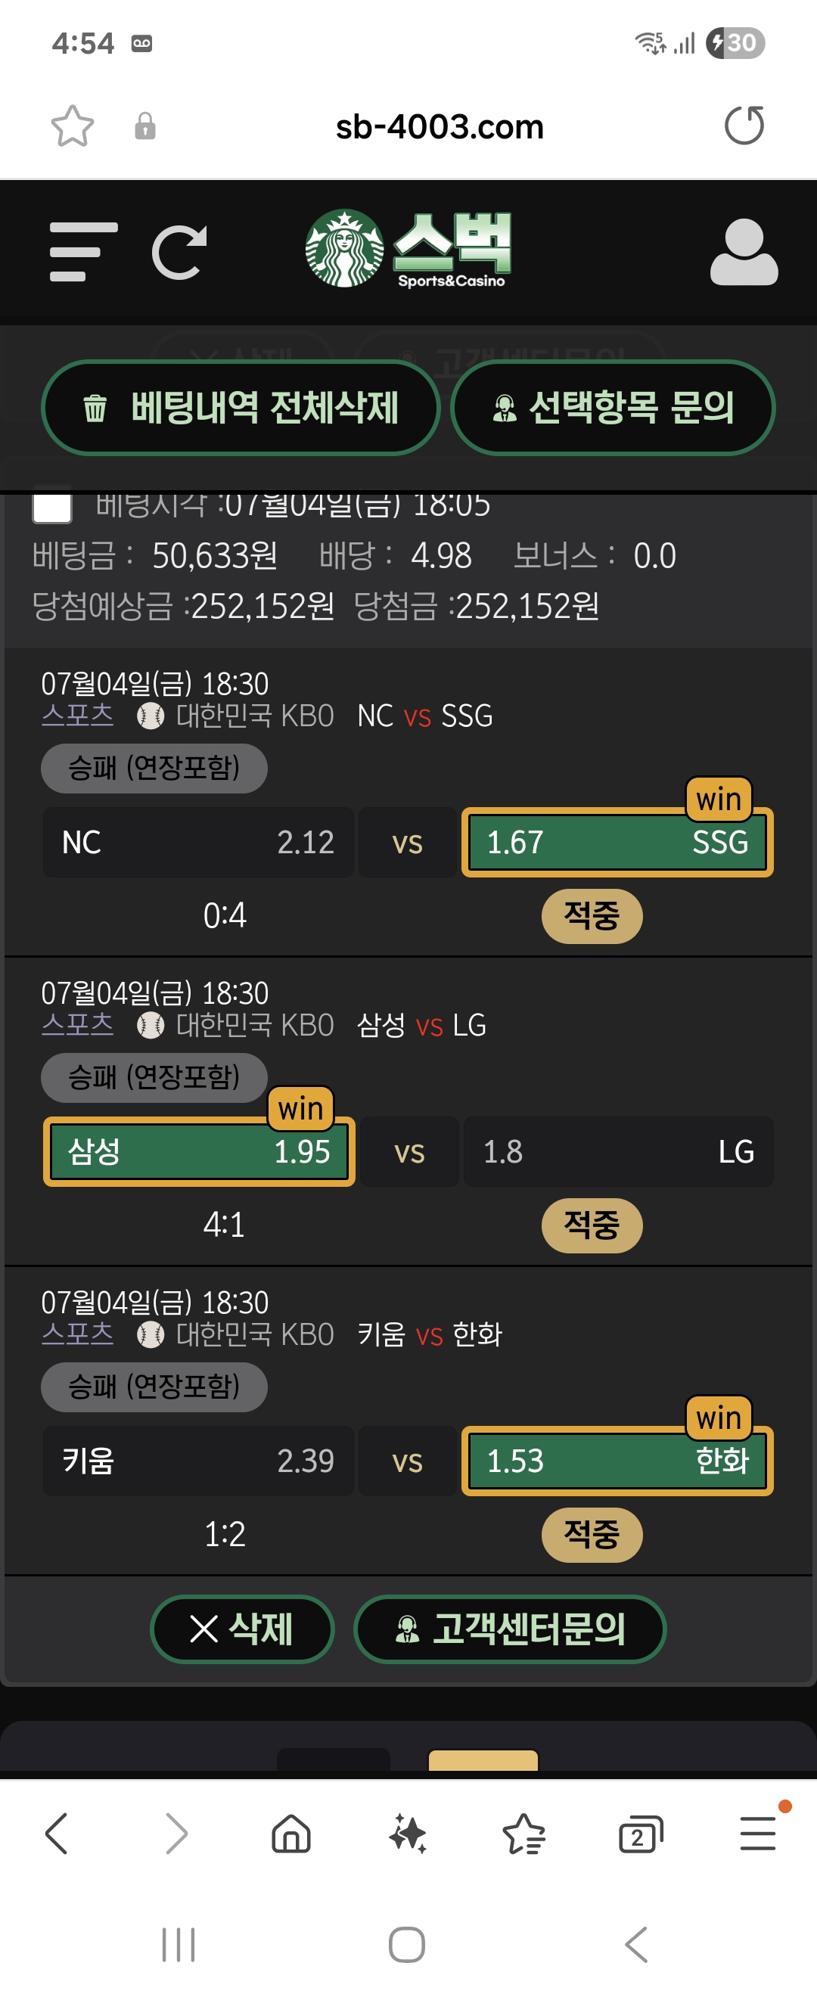Open the tab switcher showing 2 tabs
The width and height of the screenshot is (817, 1997).
641,1834
